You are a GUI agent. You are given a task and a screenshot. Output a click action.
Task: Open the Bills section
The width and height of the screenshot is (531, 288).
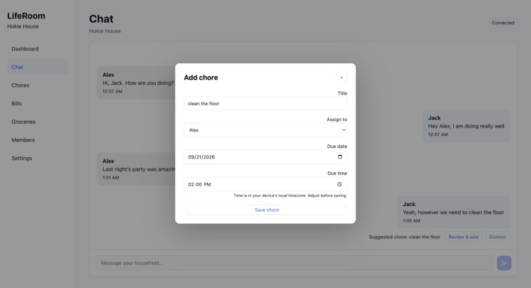[x=38, y=103]
